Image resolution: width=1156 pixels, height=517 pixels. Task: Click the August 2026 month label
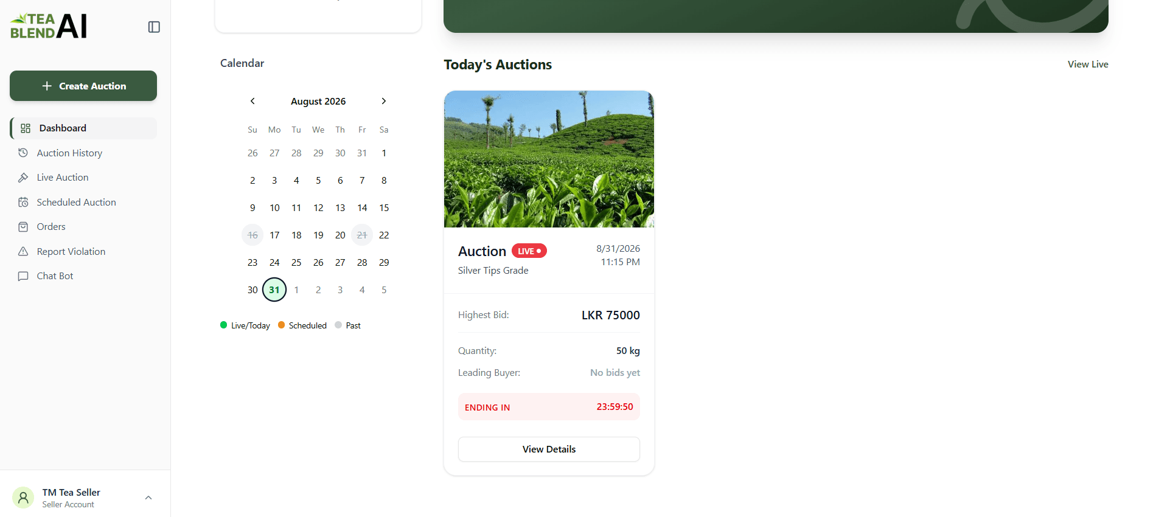tap(318, 102)
